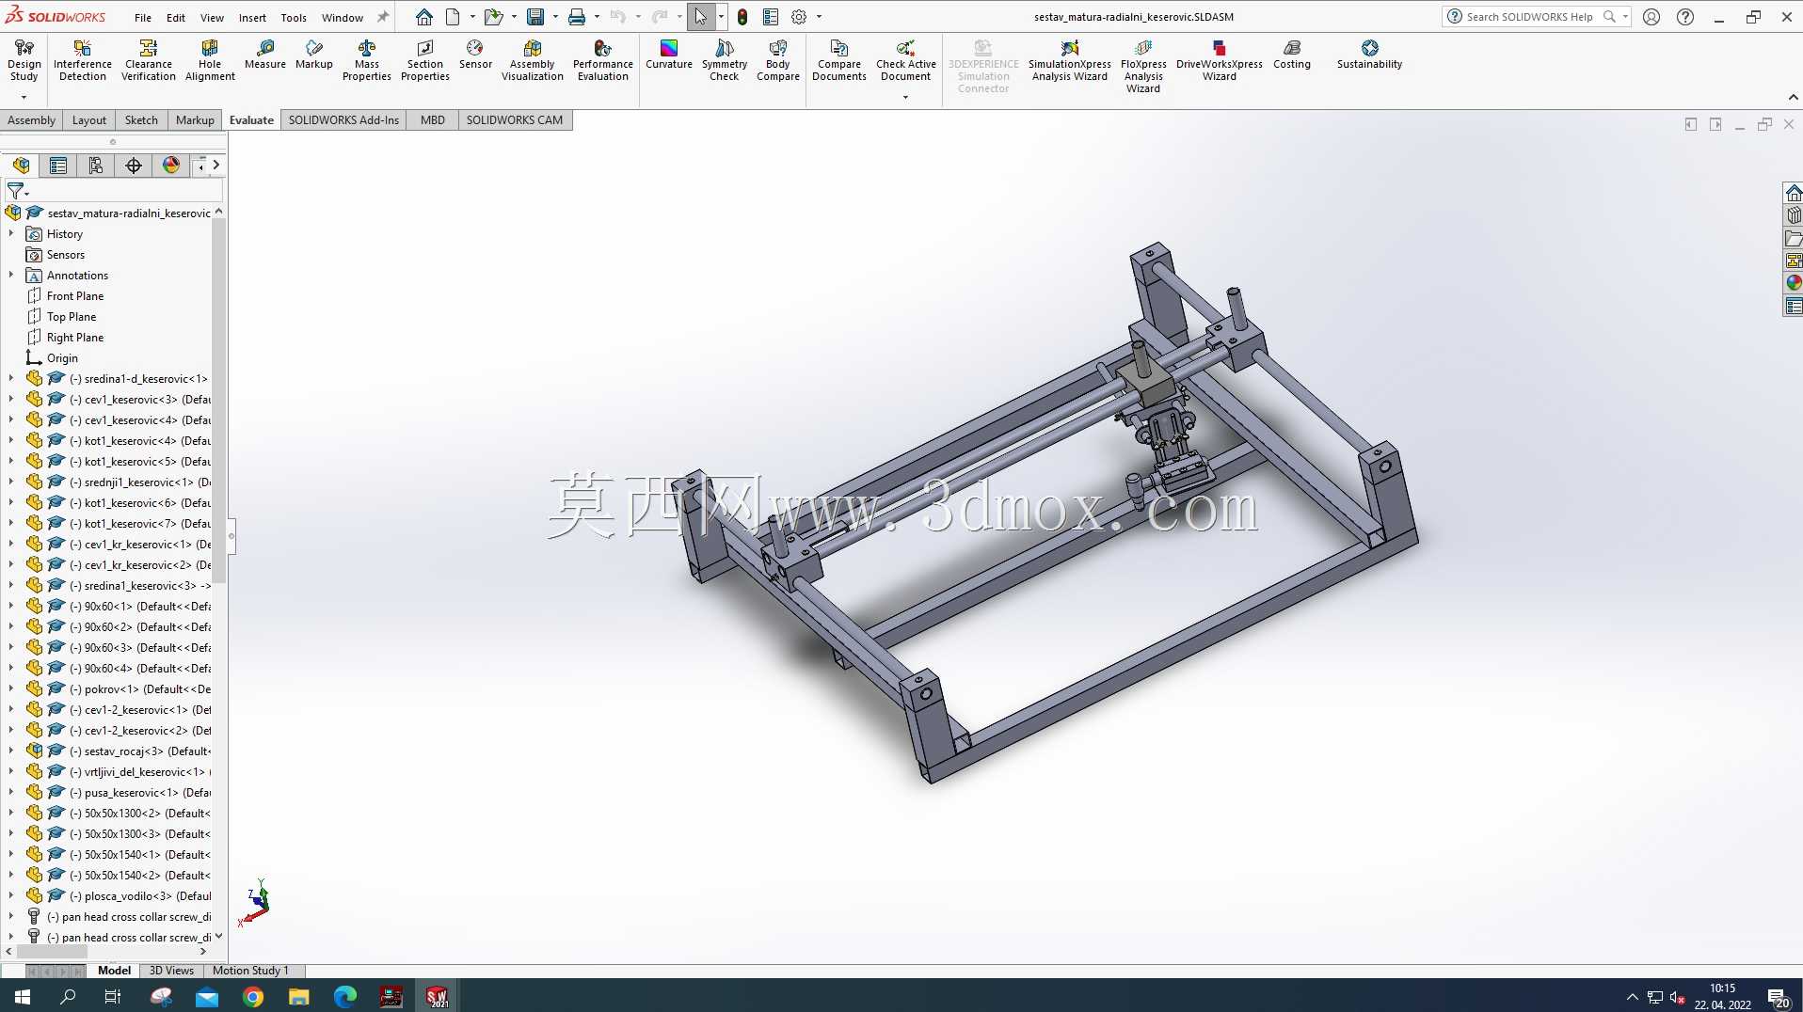Viewport: 1803px width, 1012px height.
Task: Switch to the Motion Study 1 tab
Action: (250, 970)
